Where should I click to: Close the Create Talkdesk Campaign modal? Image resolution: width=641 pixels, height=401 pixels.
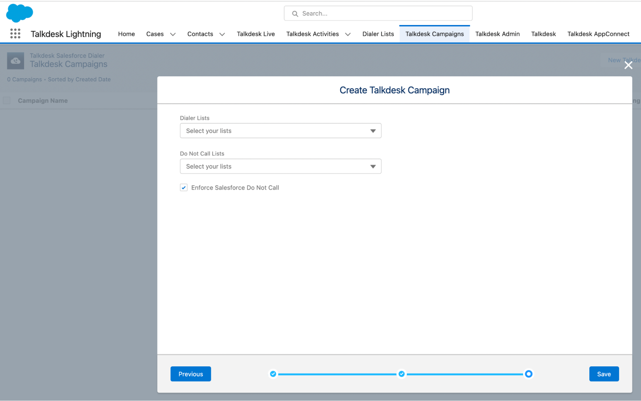click(628, 65)
